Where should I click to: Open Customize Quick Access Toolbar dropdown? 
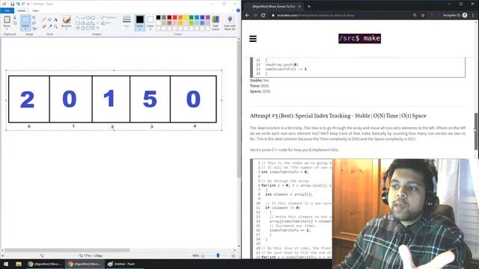[28, 4]
